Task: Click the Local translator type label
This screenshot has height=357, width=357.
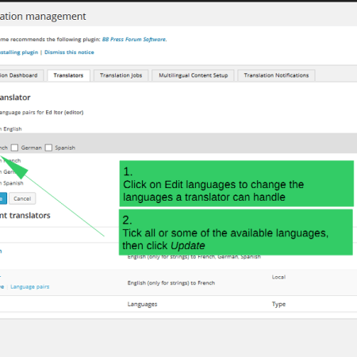Action: tap(278, 277)
